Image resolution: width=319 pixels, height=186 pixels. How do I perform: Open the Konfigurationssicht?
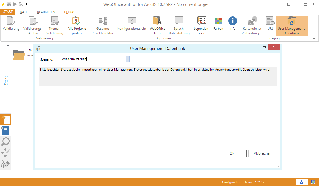click(x=131, y=24)
